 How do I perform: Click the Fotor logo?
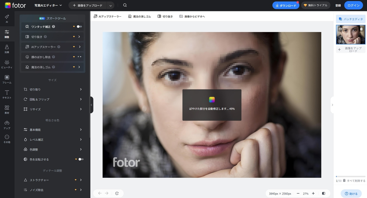pyautogui.click(x=15, y=5)
